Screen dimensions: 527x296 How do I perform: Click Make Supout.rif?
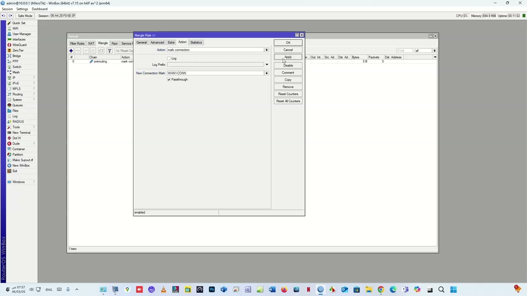(22, 160)
